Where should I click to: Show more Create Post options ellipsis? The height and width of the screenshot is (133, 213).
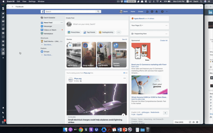tap(119, 32)
